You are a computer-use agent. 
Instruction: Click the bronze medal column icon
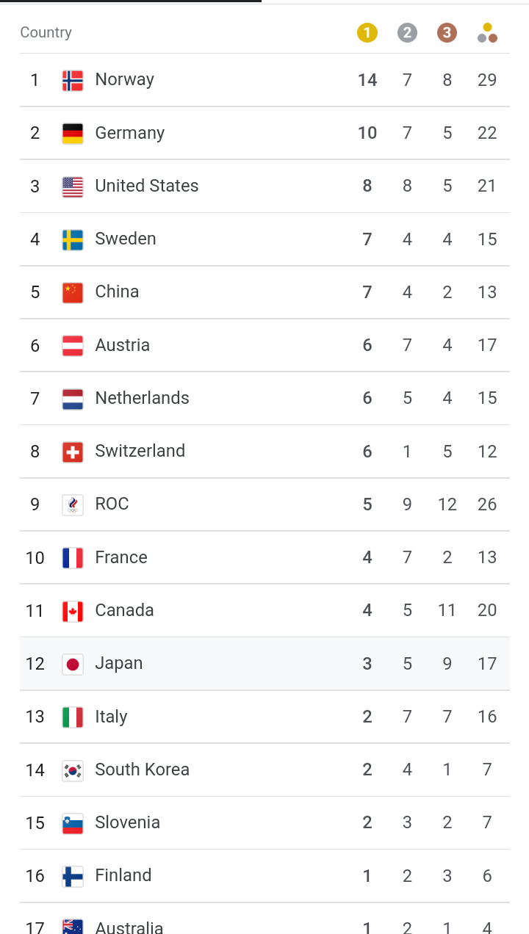pyautogui.click(x=447, y=33)
